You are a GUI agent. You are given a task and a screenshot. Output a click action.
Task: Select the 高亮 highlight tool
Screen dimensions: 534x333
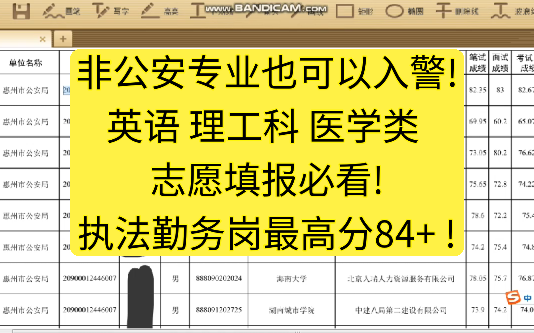(x=159, y=11)
